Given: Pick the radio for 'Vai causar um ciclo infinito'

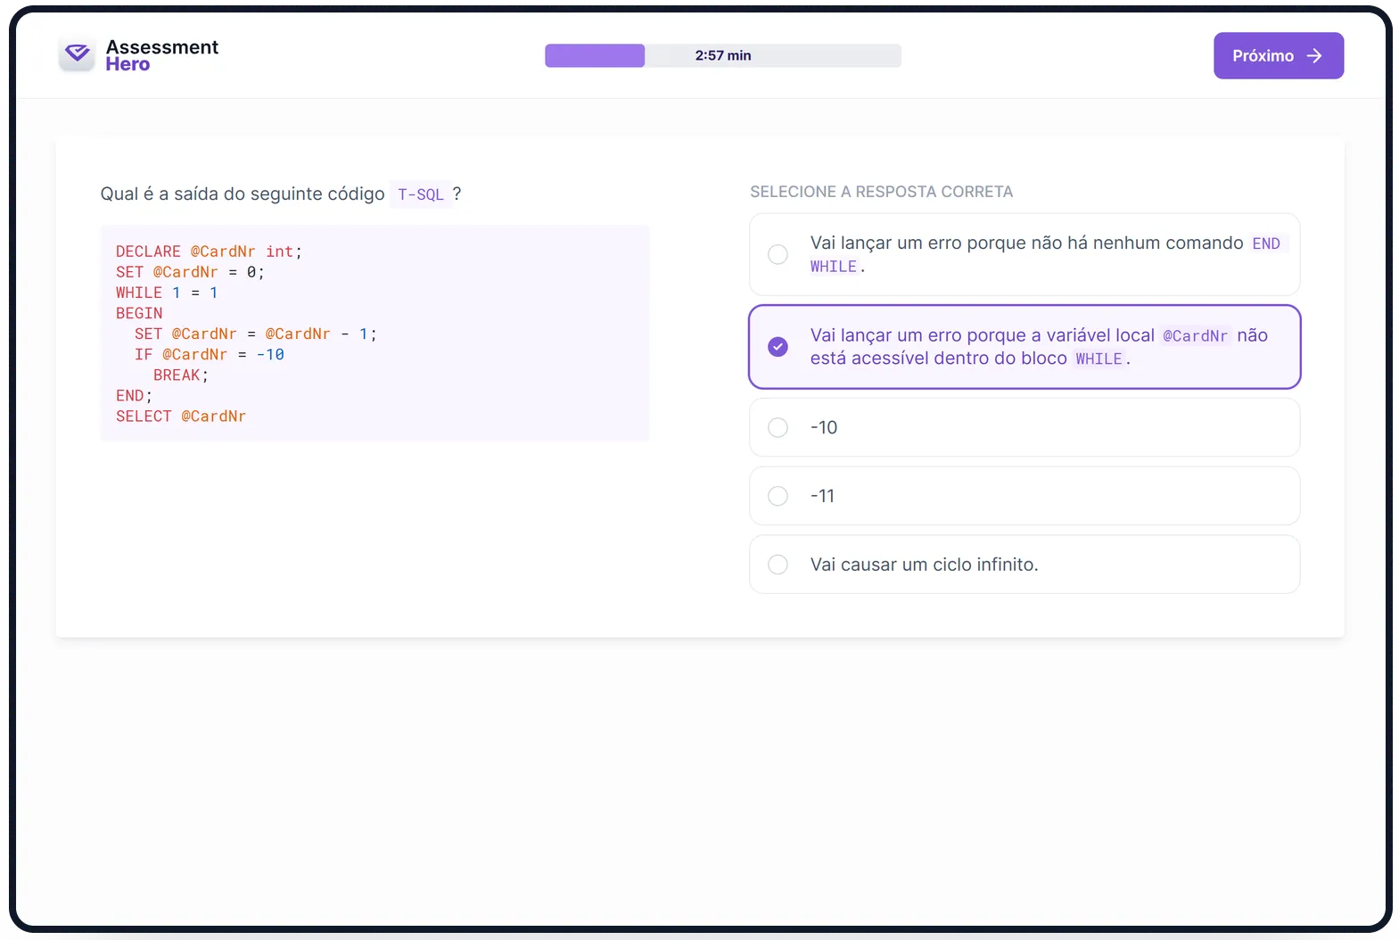Looking at the screenshot, I should (778, 565).
